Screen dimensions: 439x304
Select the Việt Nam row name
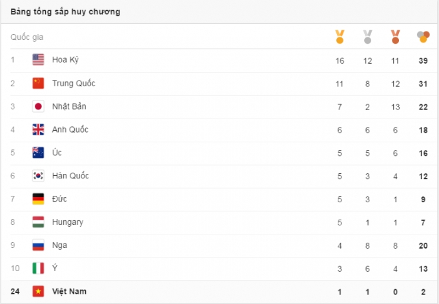69,292
